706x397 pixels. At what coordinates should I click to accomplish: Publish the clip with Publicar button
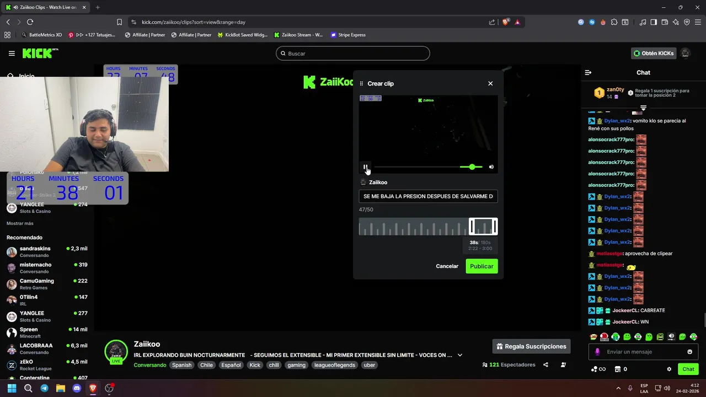click(x=482, y=266)
